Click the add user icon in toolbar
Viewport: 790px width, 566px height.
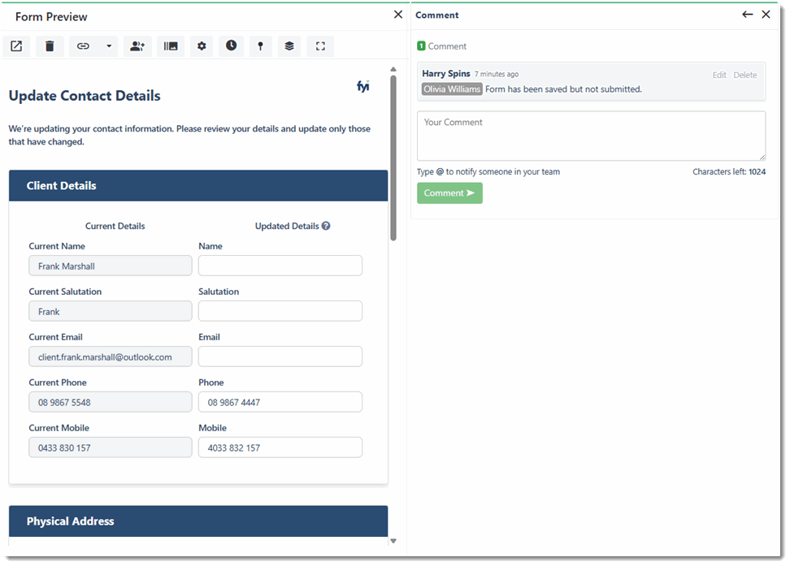[137, 46]
